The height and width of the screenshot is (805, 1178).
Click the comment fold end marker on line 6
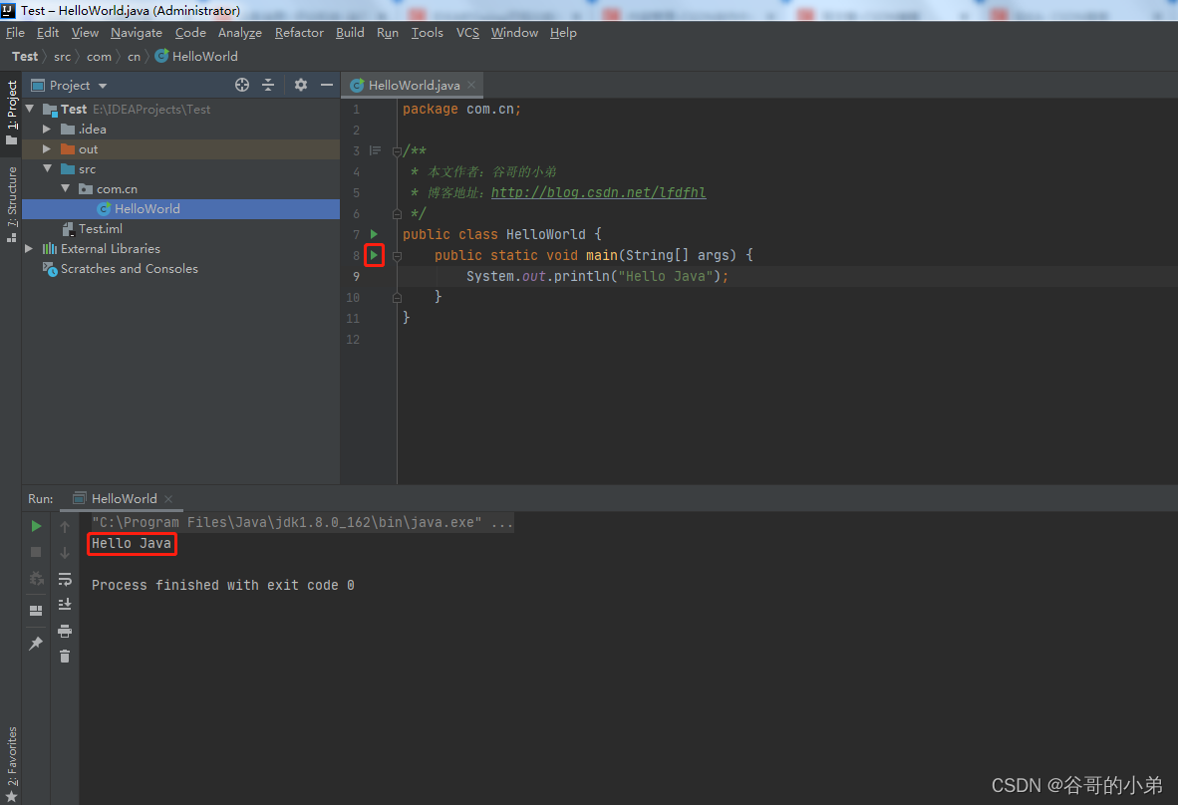tap(397, 214)
